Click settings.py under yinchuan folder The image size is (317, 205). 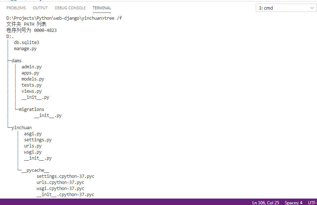tap(38, 140)
